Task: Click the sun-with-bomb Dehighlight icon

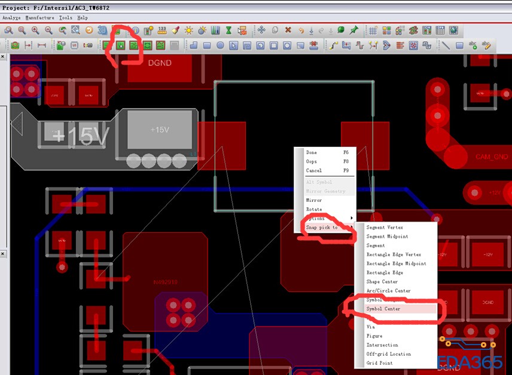Action: [x=202, y=30]
